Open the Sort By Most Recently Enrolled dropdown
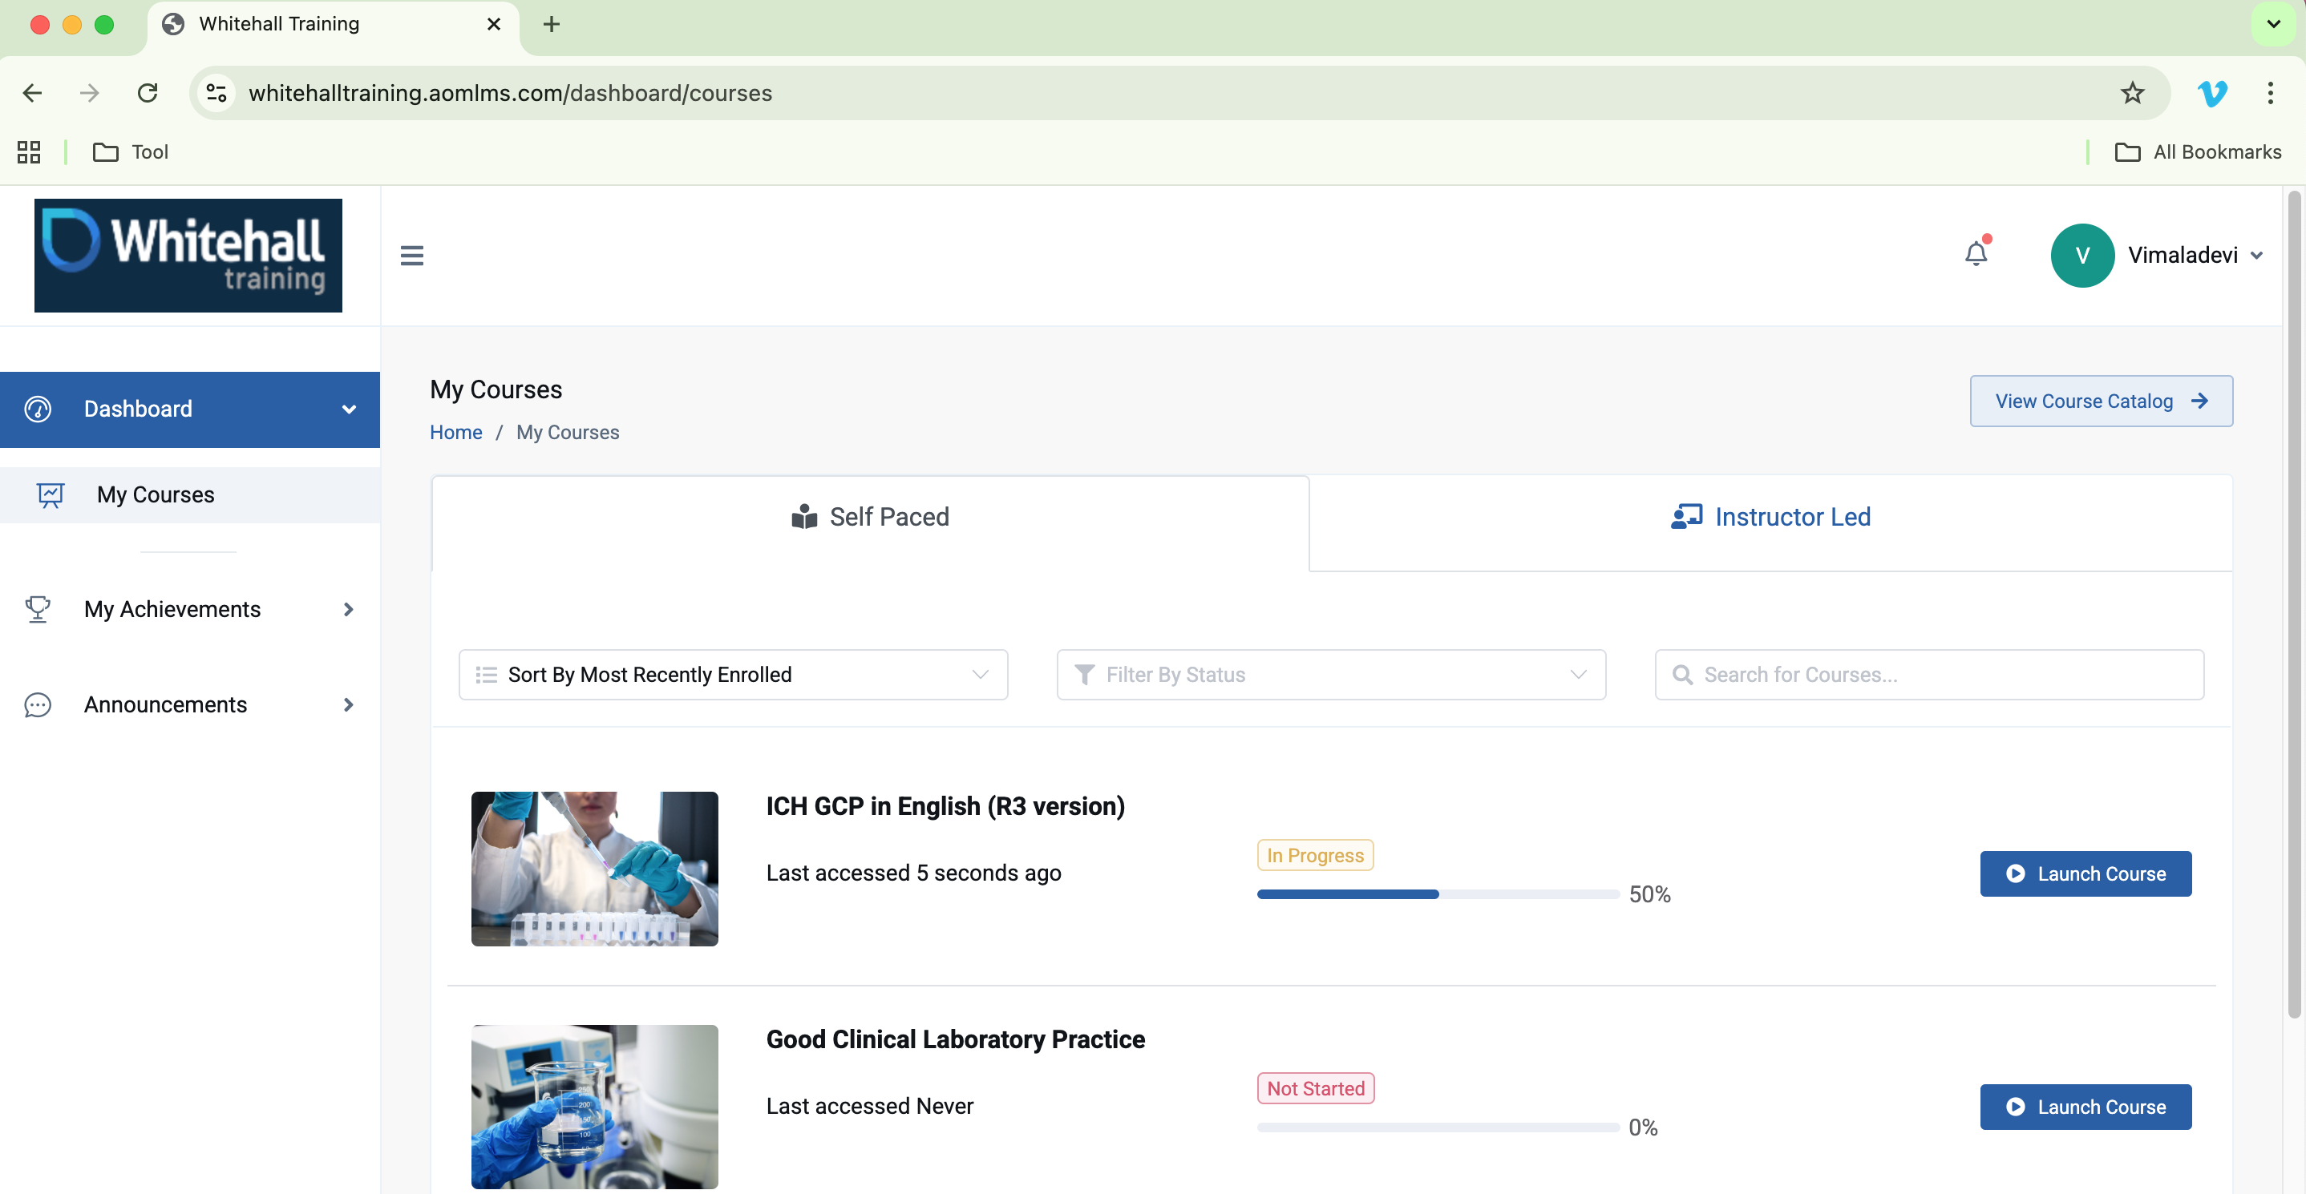This screenshot has width=2306, height=1194. pyautogui.click(x=732, y=675)
